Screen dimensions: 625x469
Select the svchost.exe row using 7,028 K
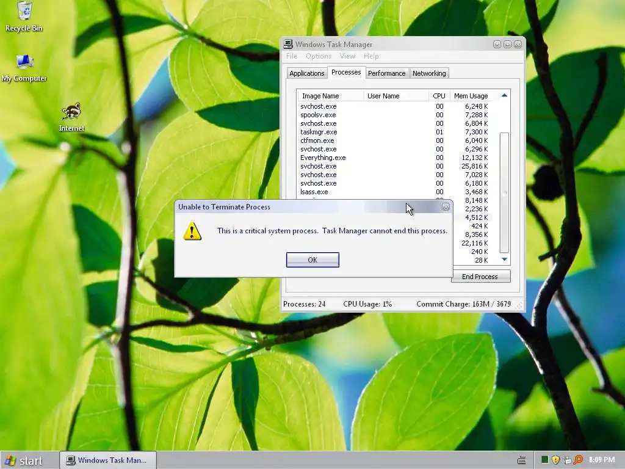click(x=395, y=175)
